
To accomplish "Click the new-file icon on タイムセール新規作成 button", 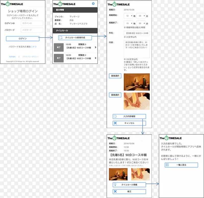I will click(x=61, y=38).
